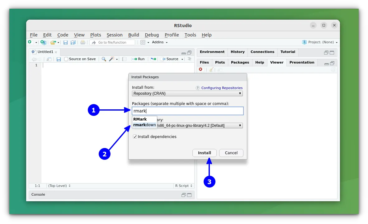
Task: Click the Create a Project icon
Action: click(43, 42)
